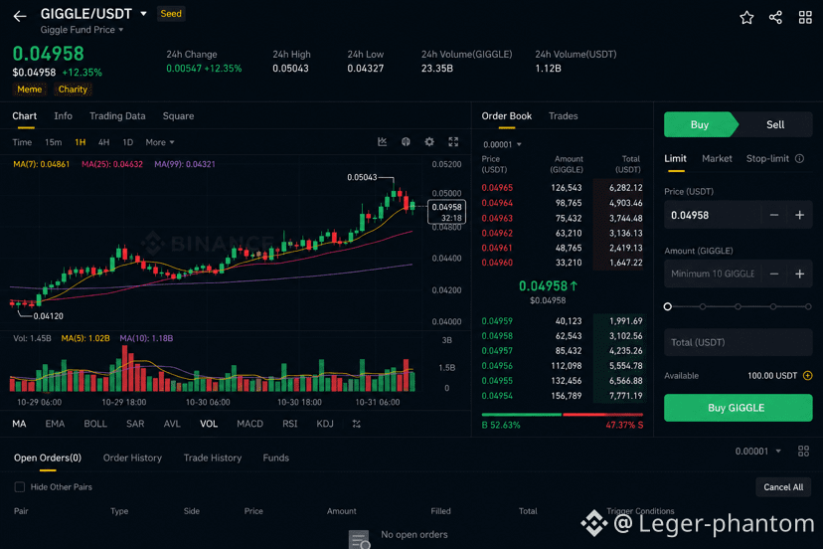The image size is (823, 549).
Task: Open the Trade History tab
Action: pyautogui.click(x=213, y=457)
